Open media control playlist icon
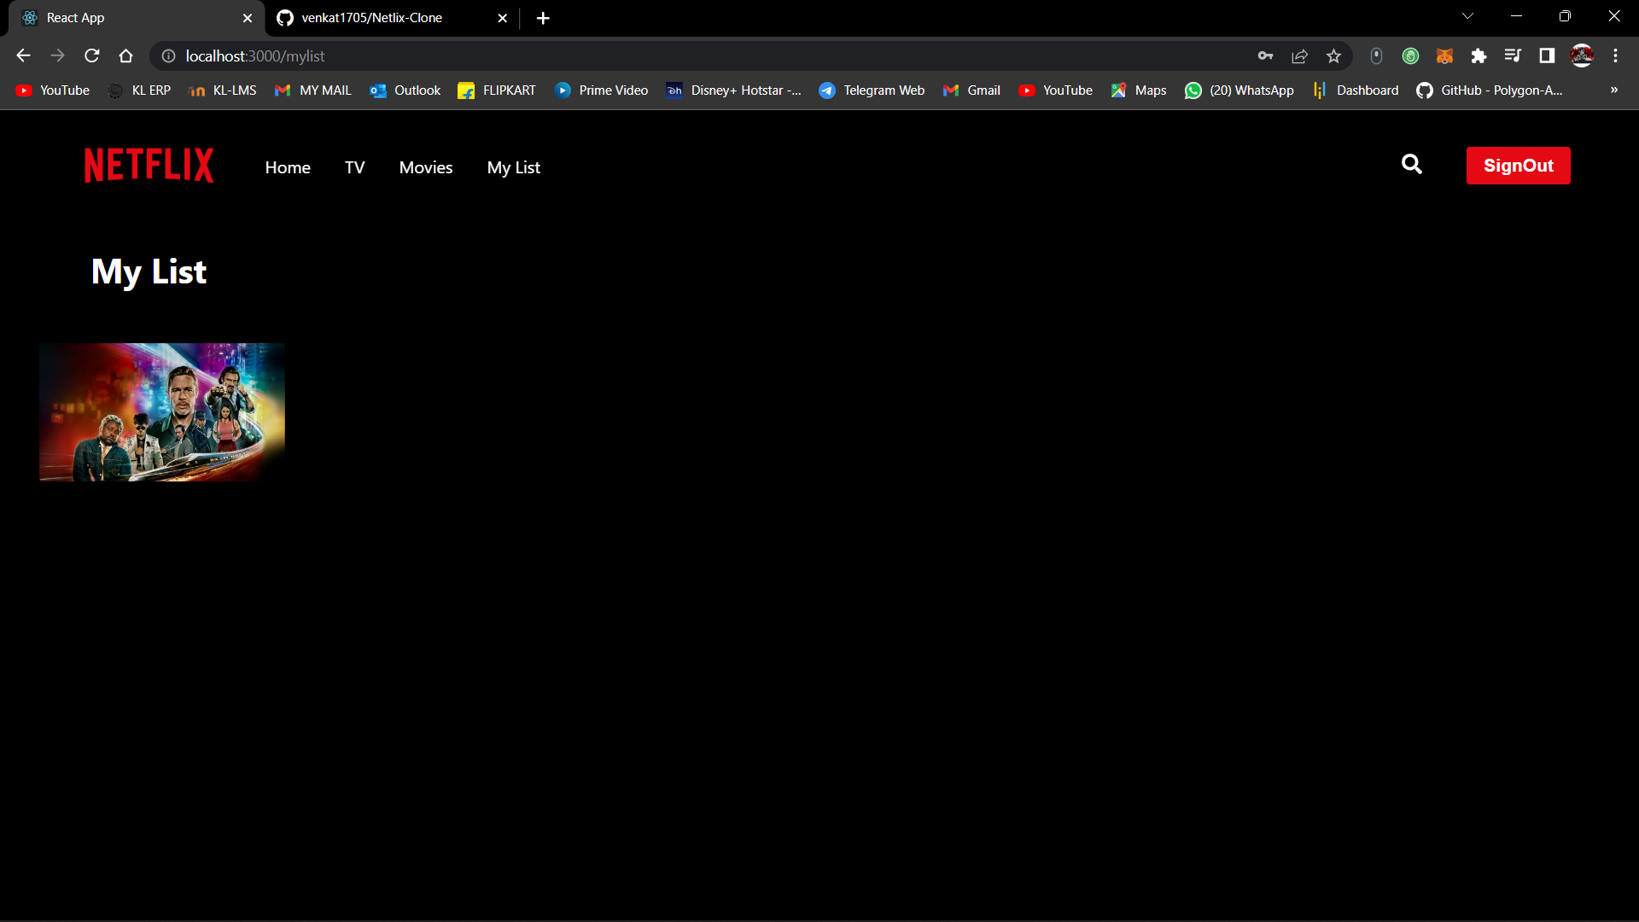This screenshot has height=922, width=1639. (x=1513, y=55)
